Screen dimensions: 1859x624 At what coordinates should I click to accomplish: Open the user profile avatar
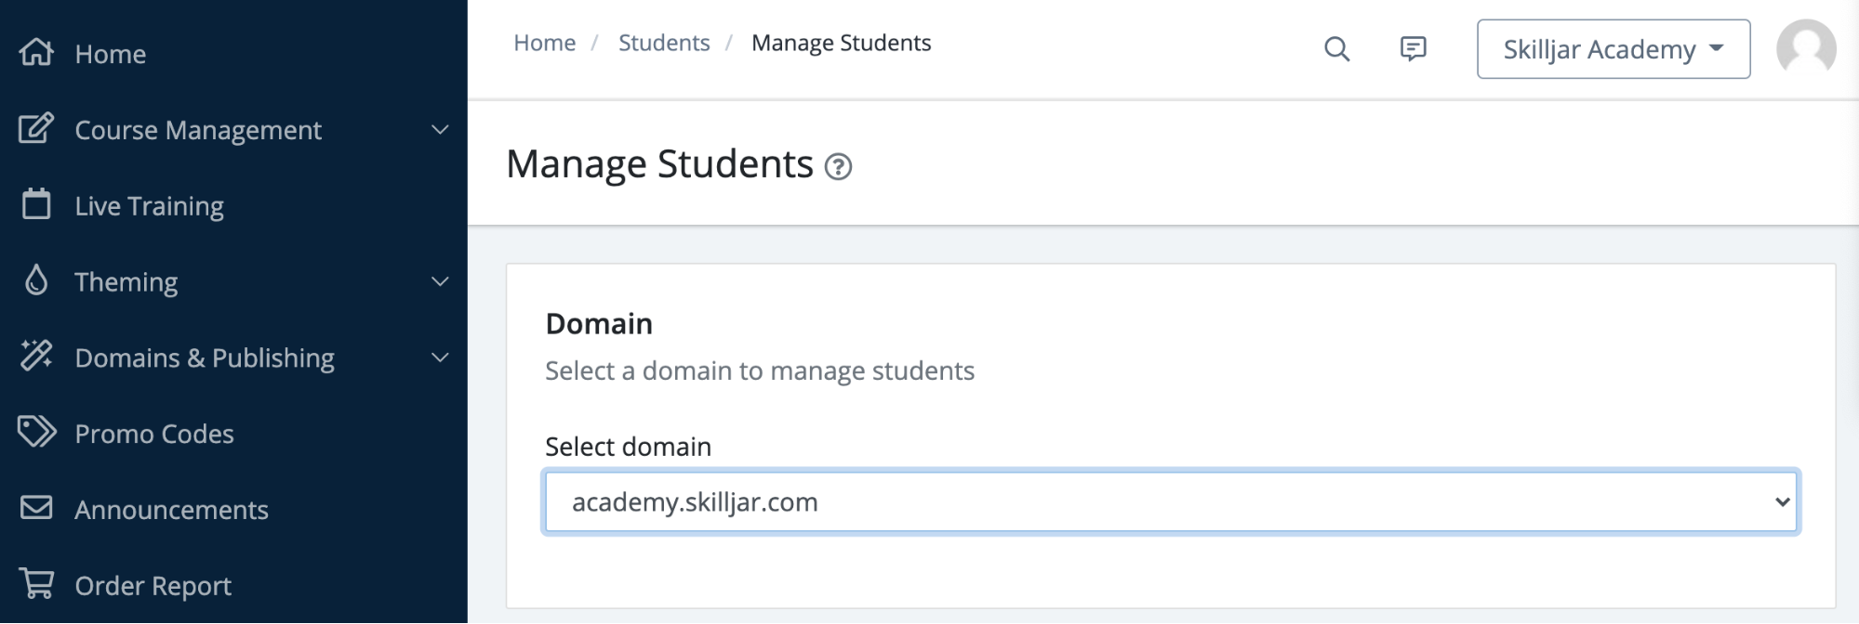[x=1806, y=48]
